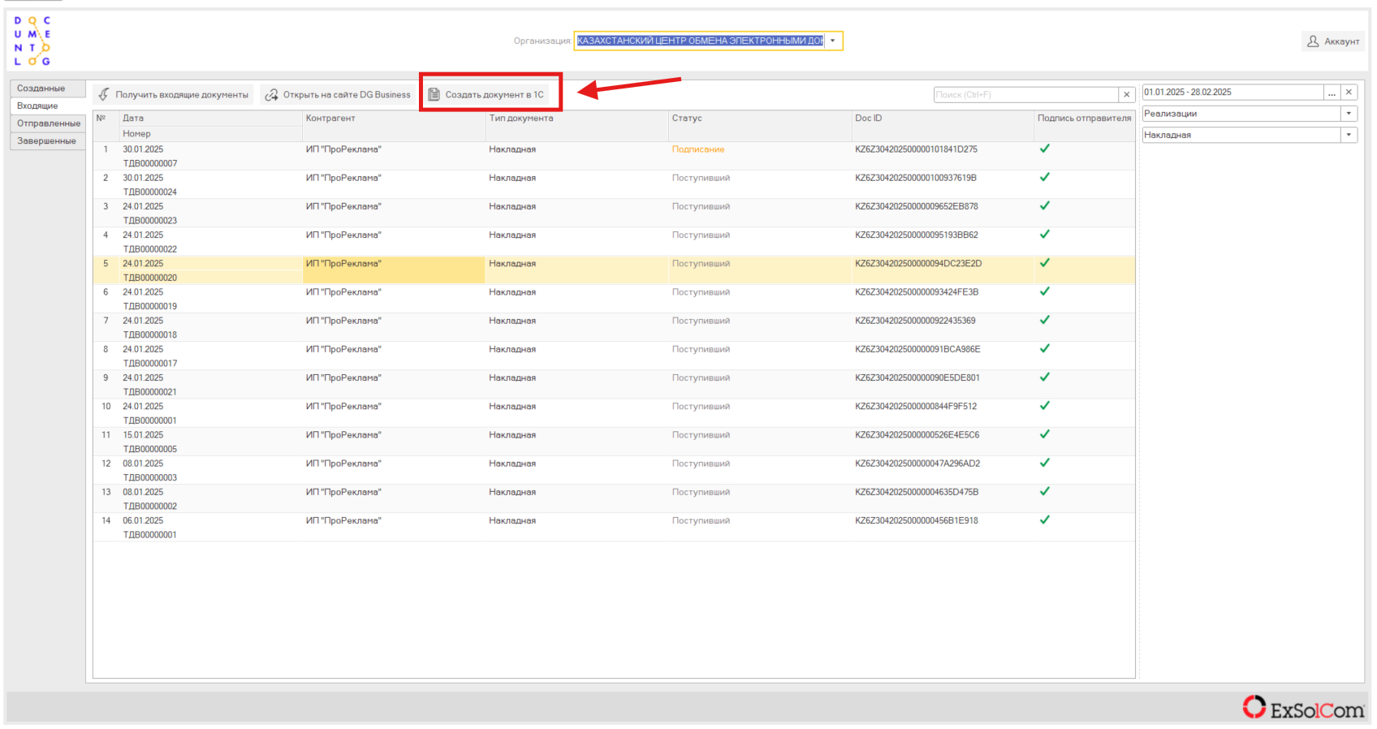Sort by the Контрагент column header
This screenshot has width=1377, height=729.
tap(394, 119)
